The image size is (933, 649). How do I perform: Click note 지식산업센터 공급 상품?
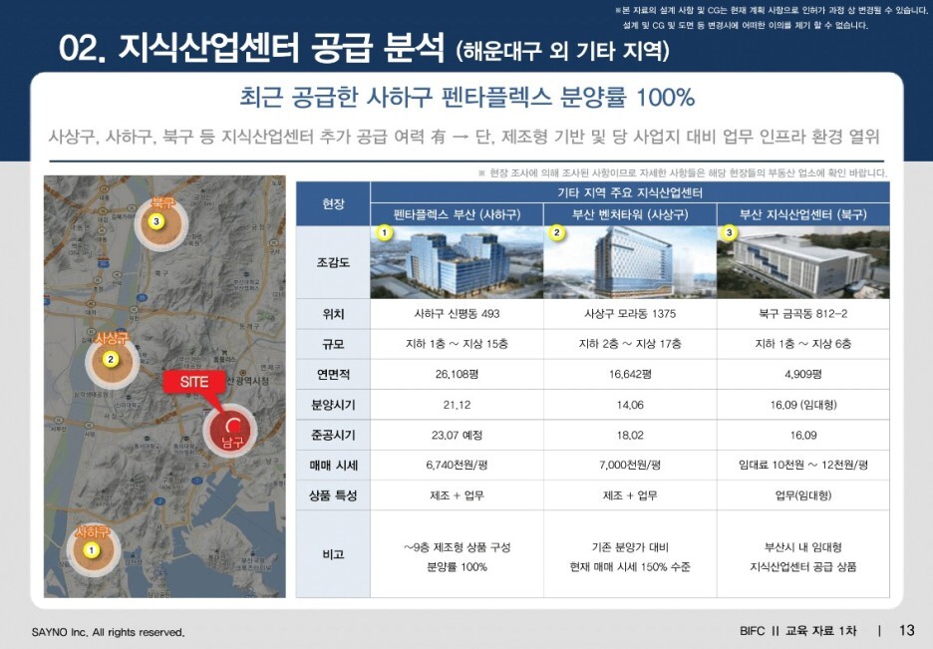pos(803,567)
